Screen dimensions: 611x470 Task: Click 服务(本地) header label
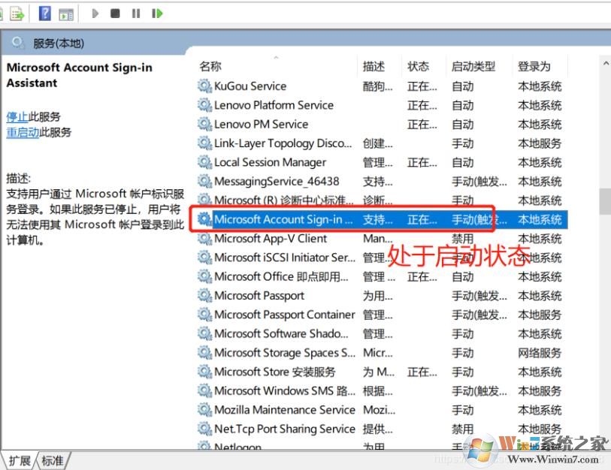pyautogui.click(x=59, y=44)
